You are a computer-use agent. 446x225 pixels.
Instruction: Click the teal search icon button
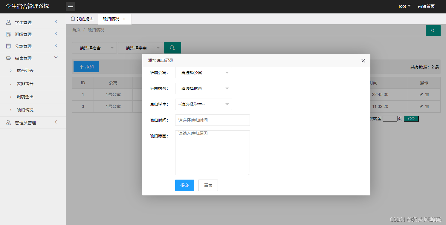click(172, 48)
